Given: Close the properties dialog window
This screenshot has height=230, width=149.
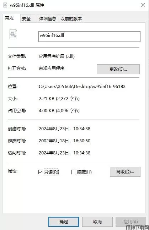Looking at the screenshot, I should (143, 5).
